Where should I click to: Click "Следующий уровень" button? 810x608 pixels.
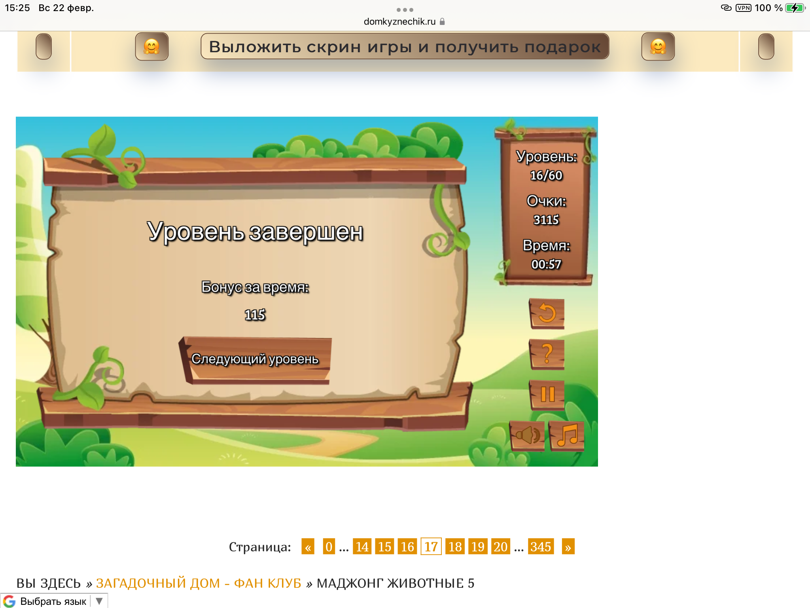(255, 359)
